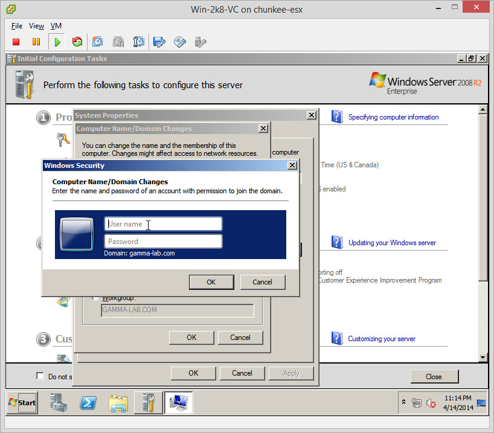This screenshot has height=433, width=494.
Task: Click OK in Windows Security dialog
Action: [211, 282]
